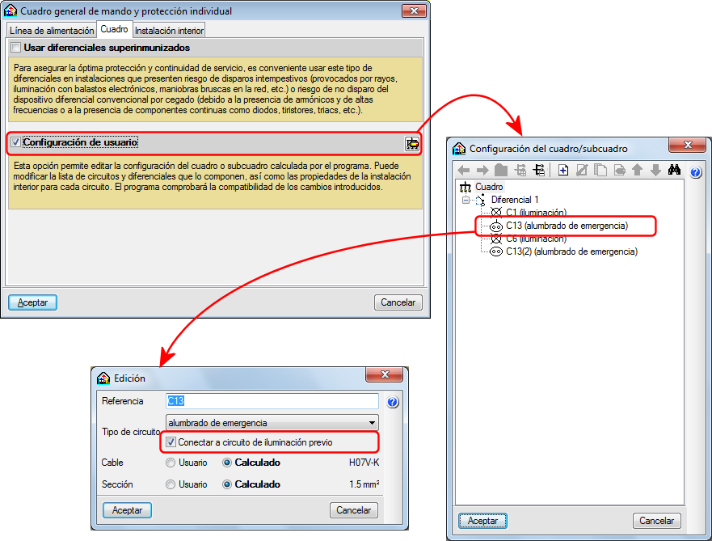The height and width of the screenshot is (541, 712).
Task: Select Usuario radio for Sección
Action: [171, 484]
